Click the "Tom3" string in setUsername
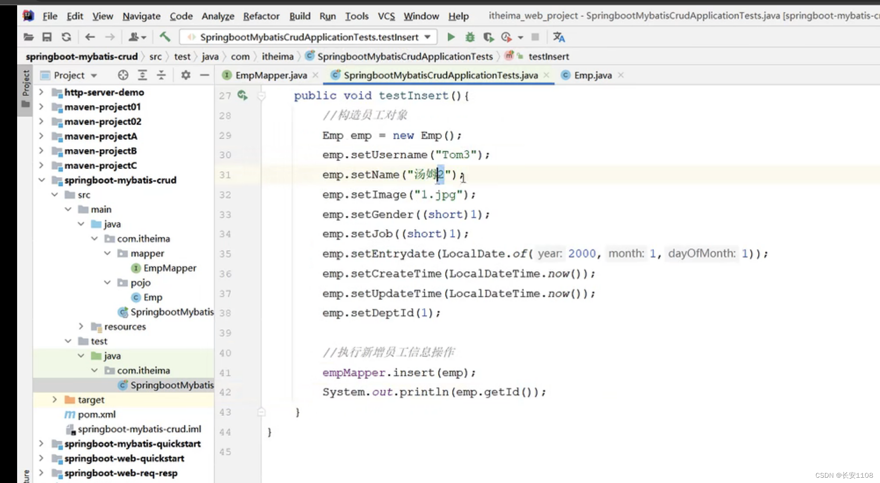Screen dimensions: 880x483 (456, 154)
